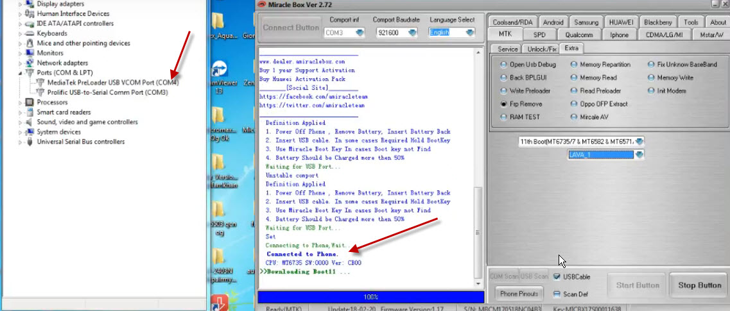This screenshot has width=730, height=311.
Task: Click the Smart card readers icon
Action: pos(30,112)
